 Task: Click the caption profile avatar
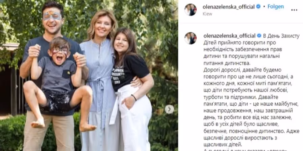[190, 38]
